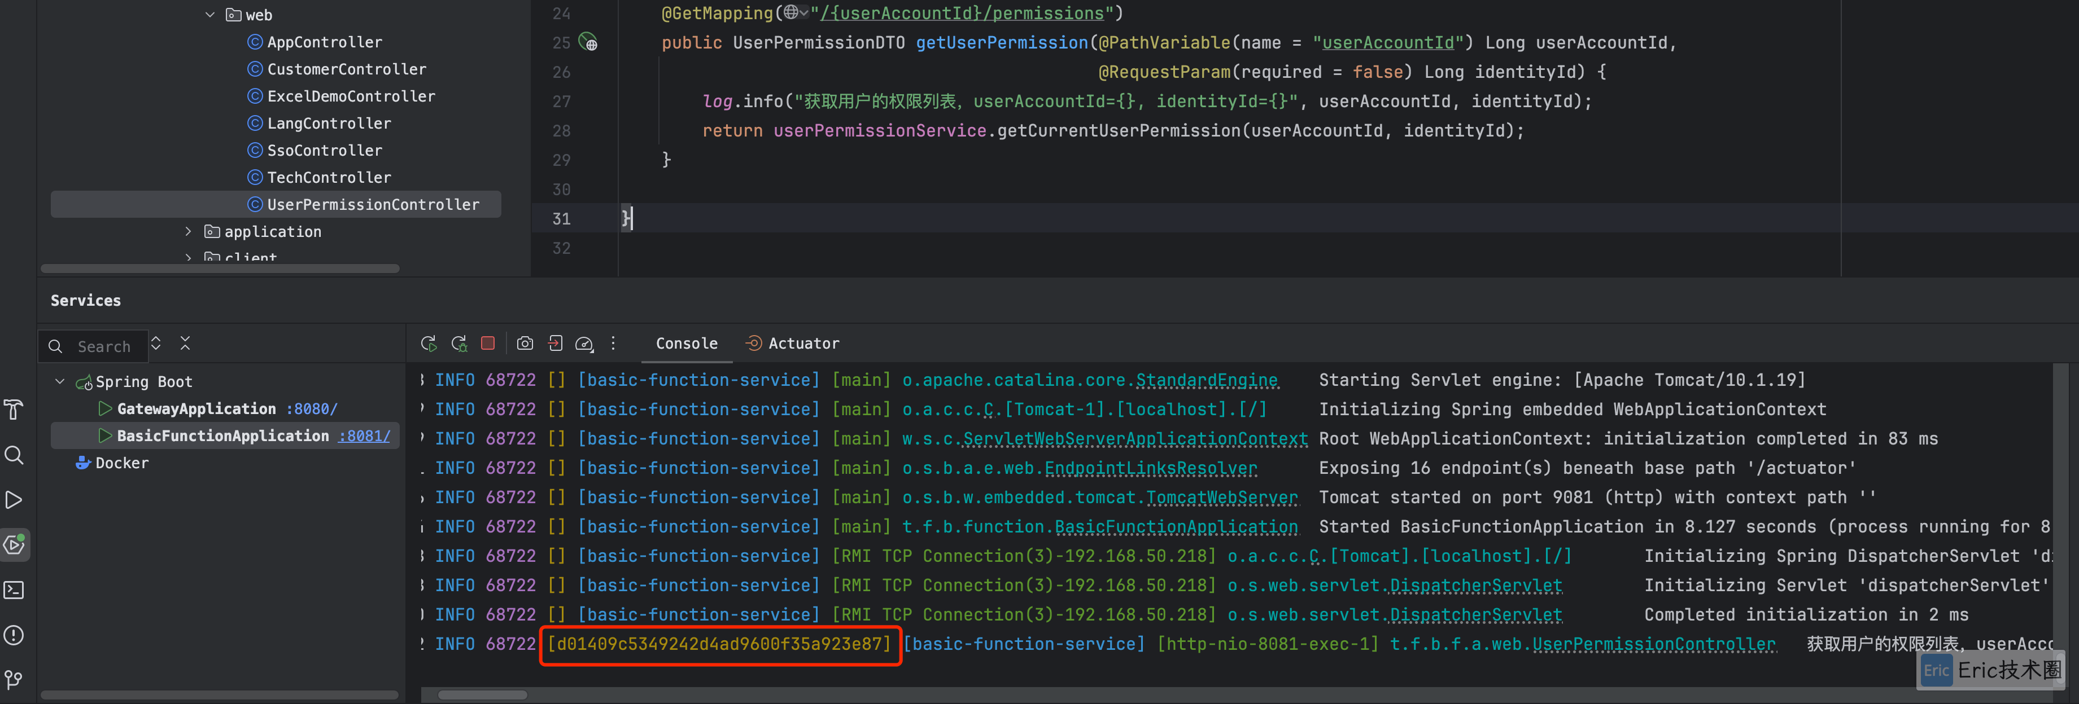This screenshot has width=2079, height=704.
Task: Open the :8081/ link
Action: point(364,436)
